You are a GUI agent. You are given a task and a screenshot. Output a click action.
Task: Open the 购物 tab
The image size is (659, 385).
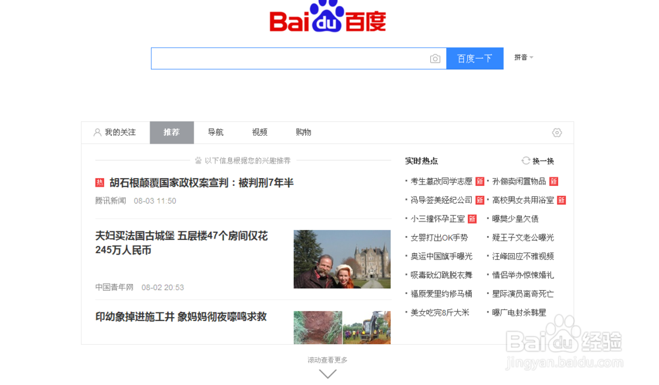[304, 132]
